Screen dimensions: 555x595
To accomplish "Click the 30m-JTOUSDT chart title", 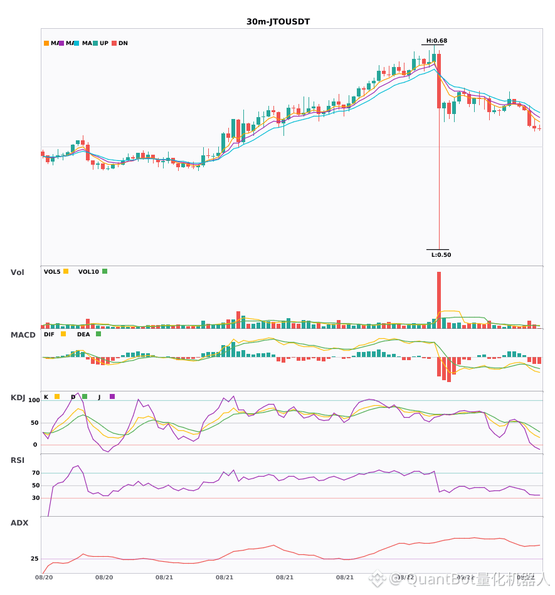I will pos(278,22).
